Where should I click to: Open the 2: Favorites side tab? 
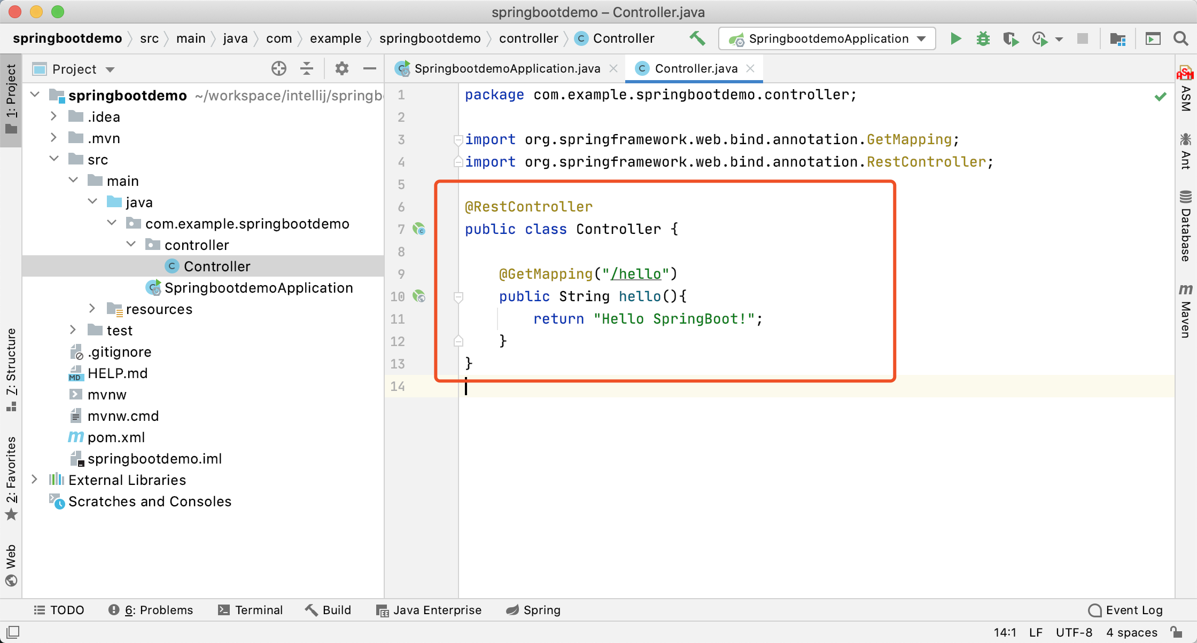11,478
